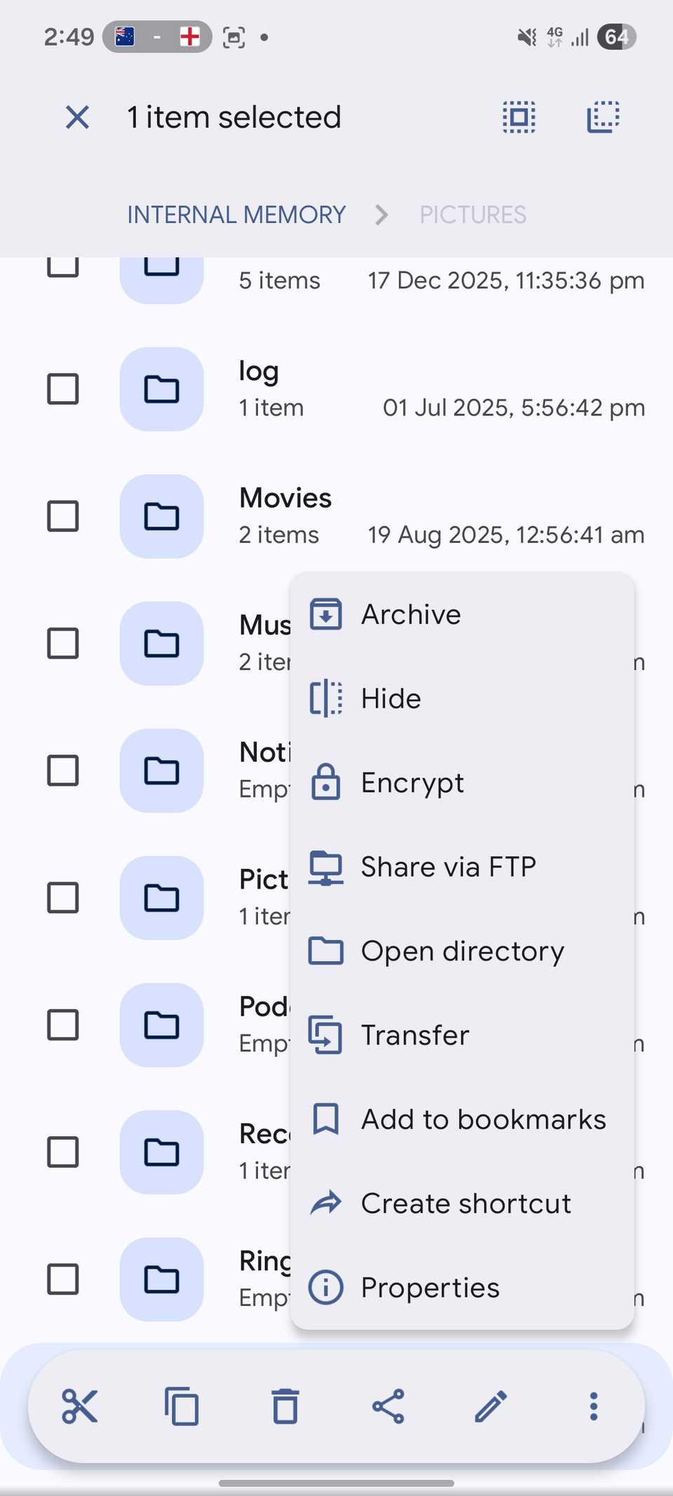Viewport: 673px width, 1496px height.
Task: Tap the scissors cut icon
Action: (x=79, y=1406)
